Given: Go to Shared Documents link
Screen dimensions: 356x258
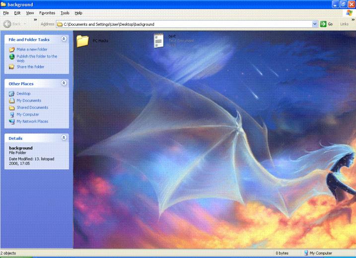Looking at the screenshot, I should (x=32, y=108).
